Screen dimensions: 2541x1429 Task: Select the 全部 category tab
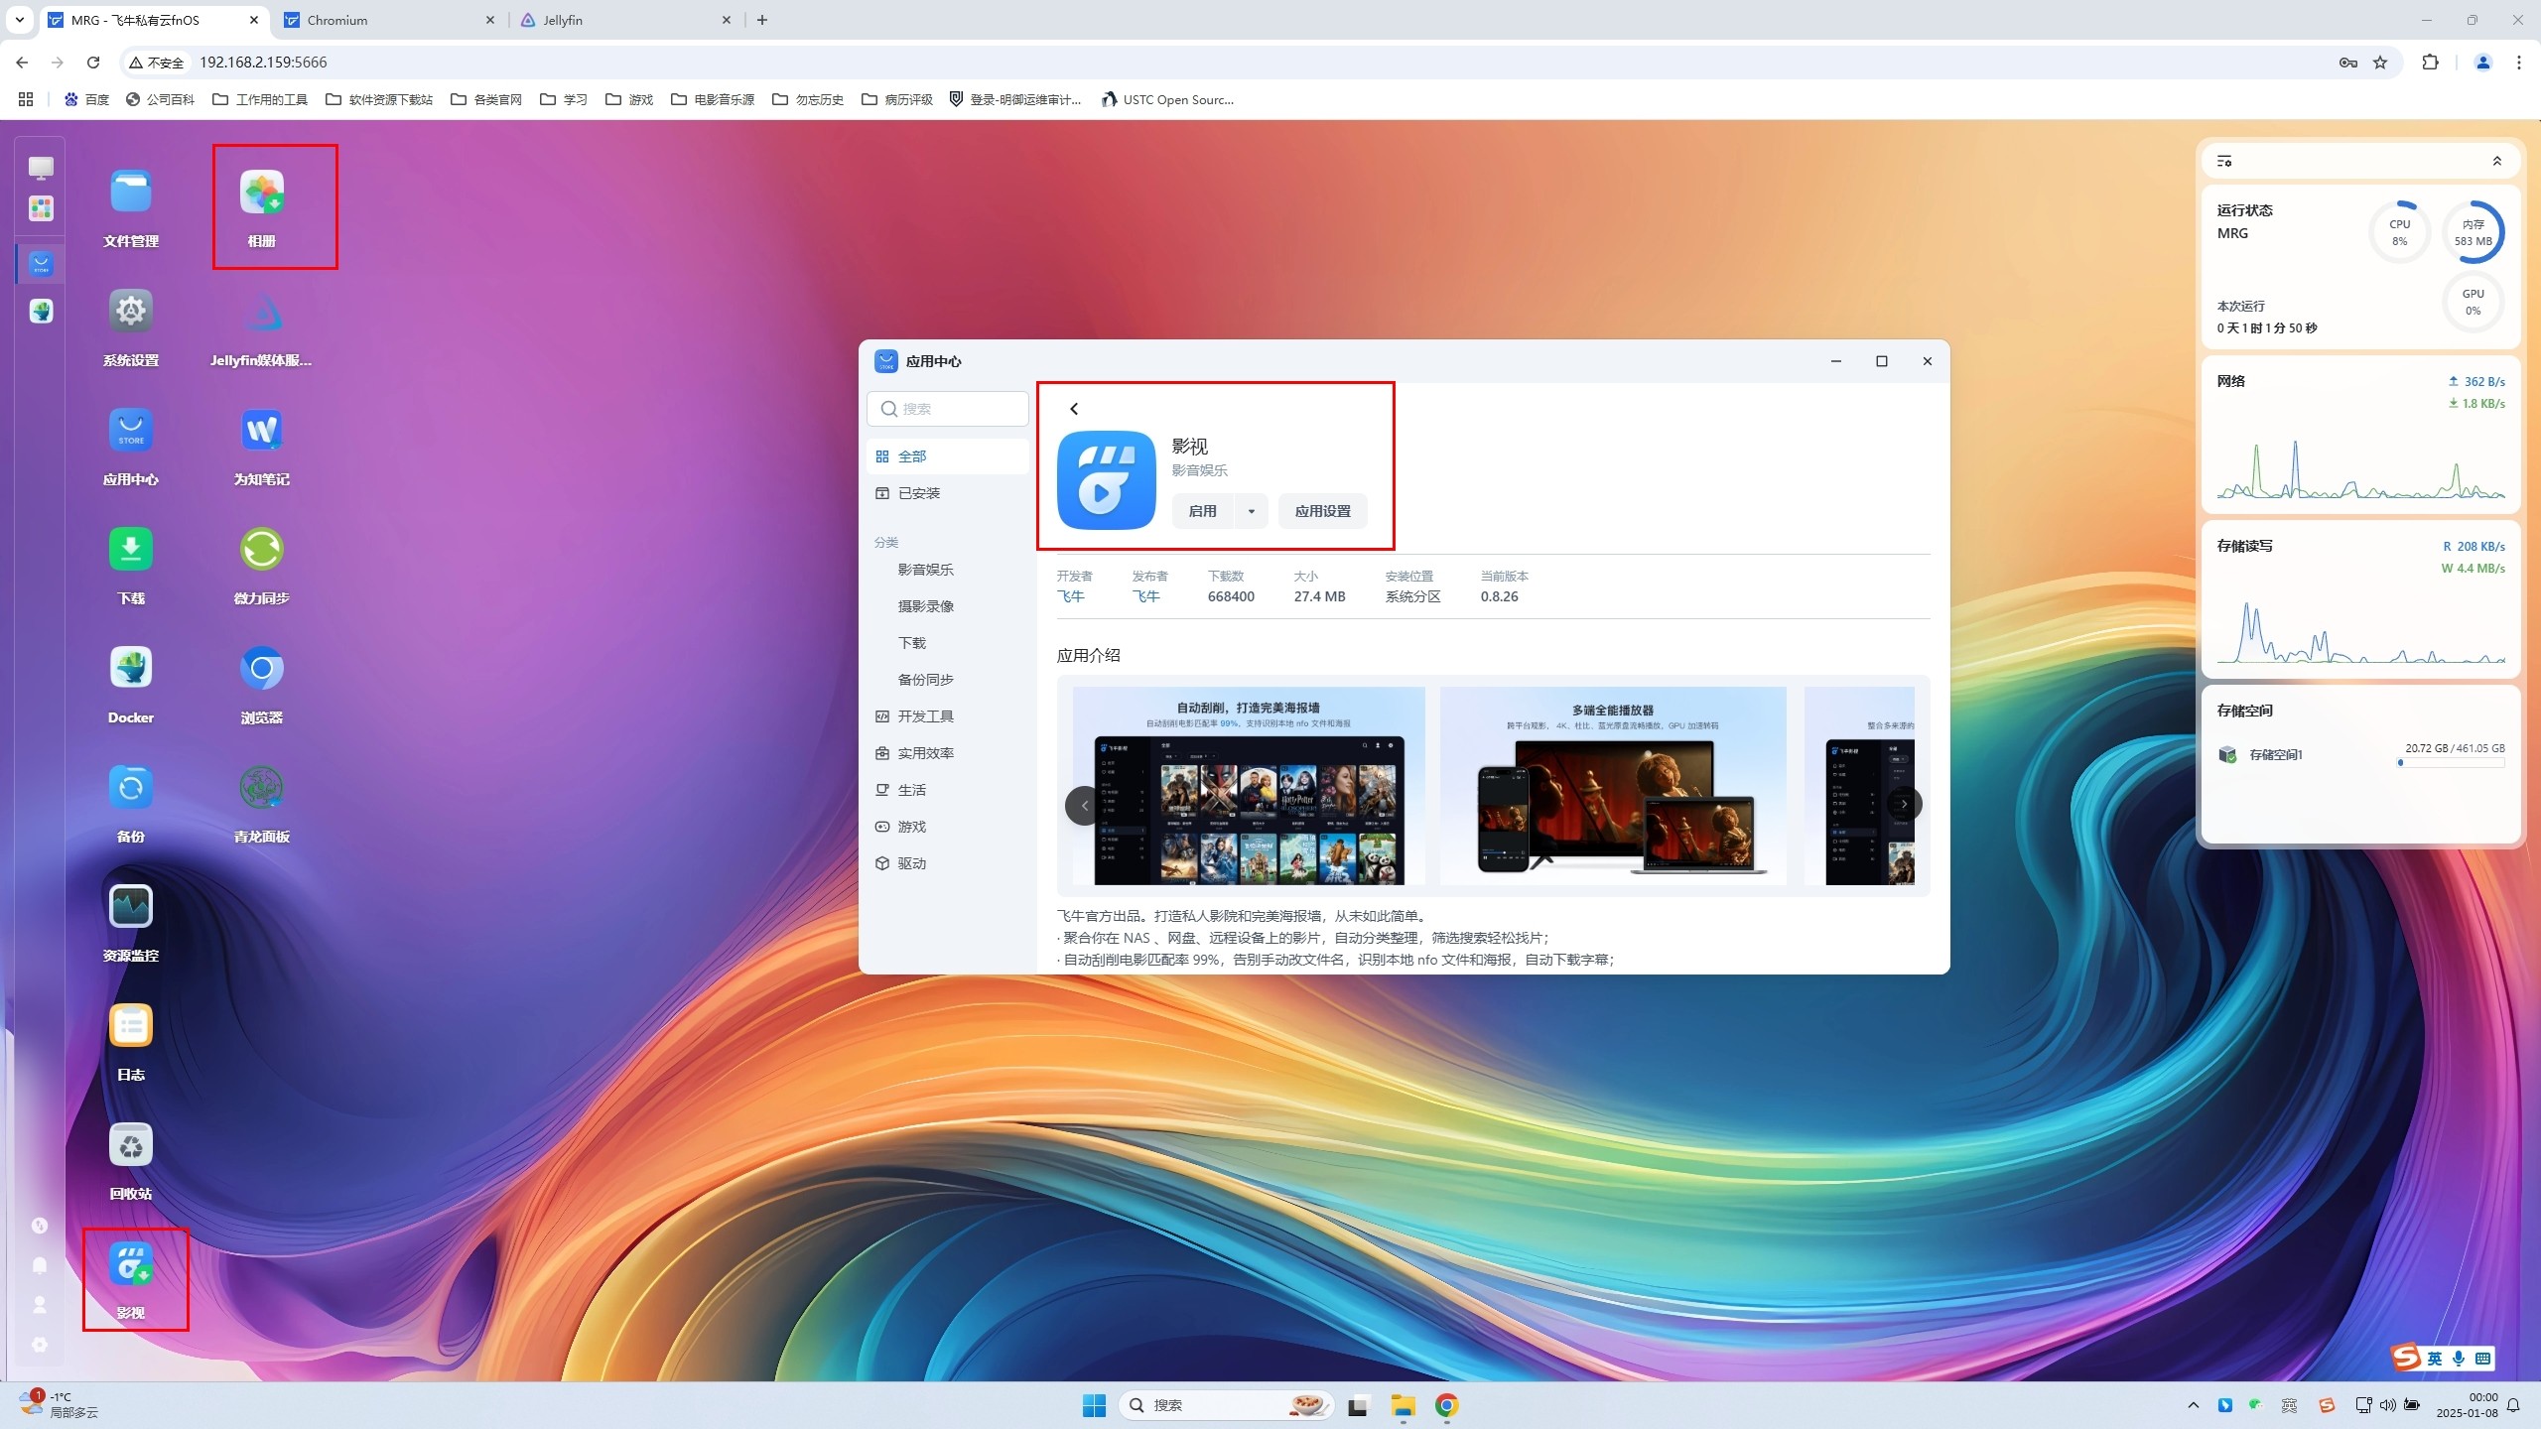coord(948,456)
